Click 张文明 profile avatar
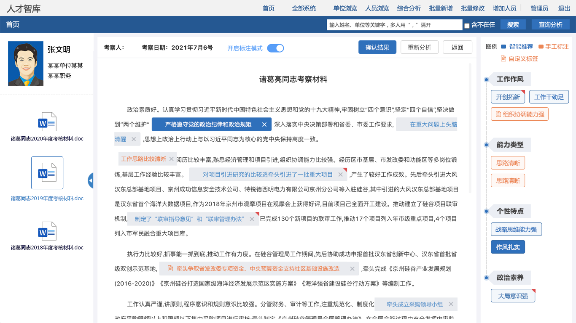 pos(26,64)
